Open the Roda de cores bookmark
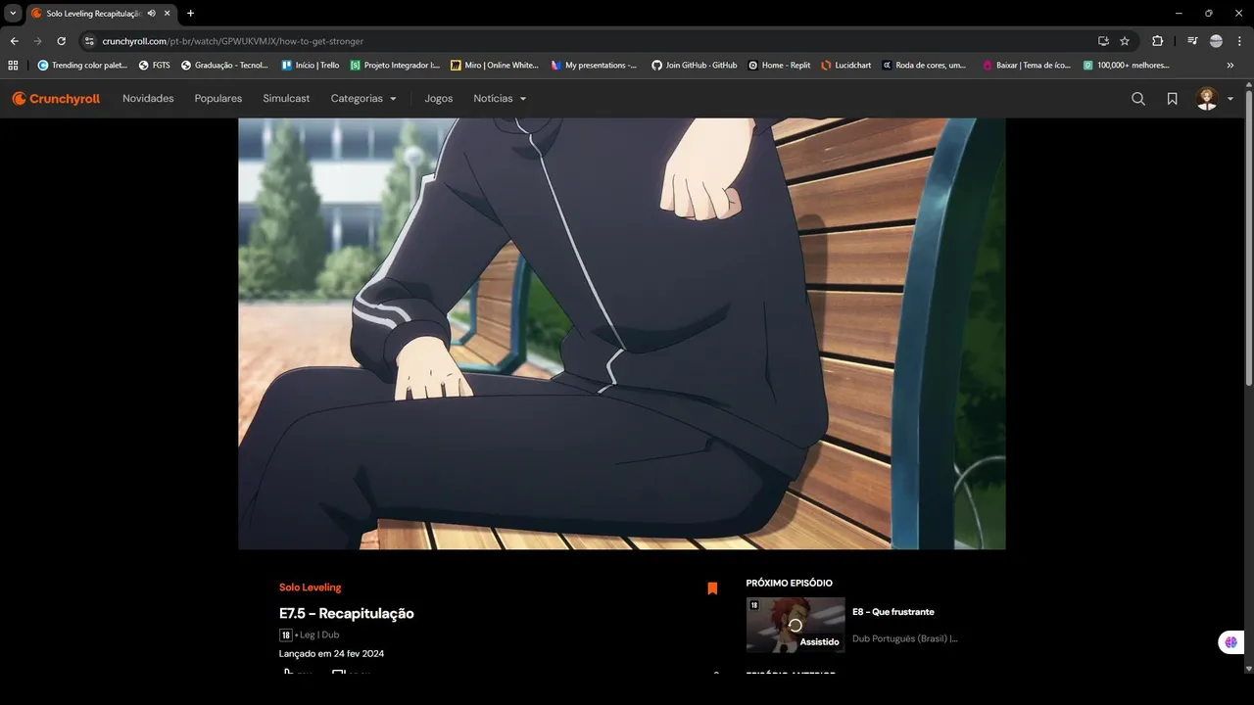This screenshot has width=1254, height=705. (x=924, y=66)
